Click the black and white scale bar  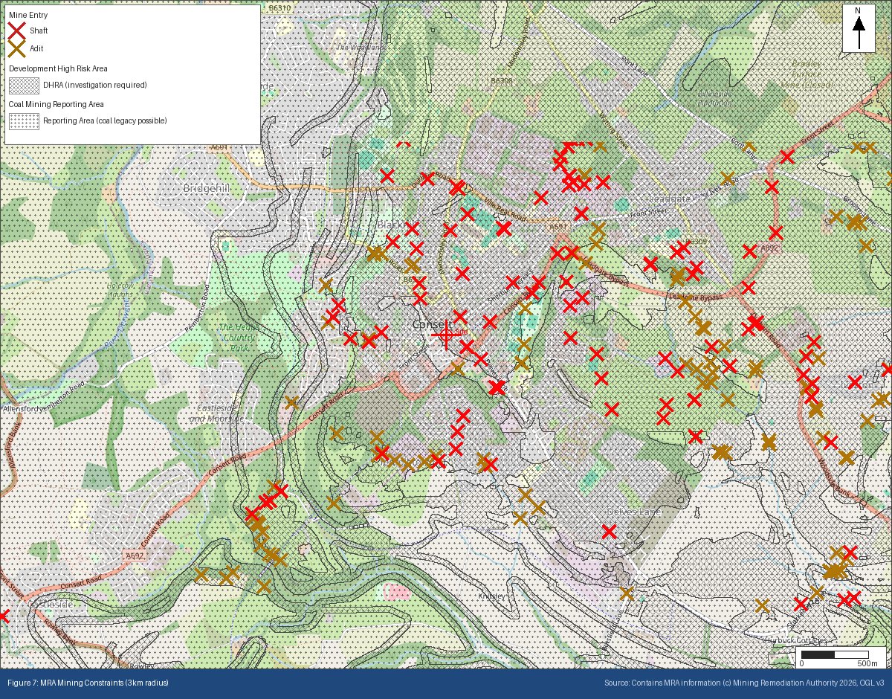pos(835,654)
